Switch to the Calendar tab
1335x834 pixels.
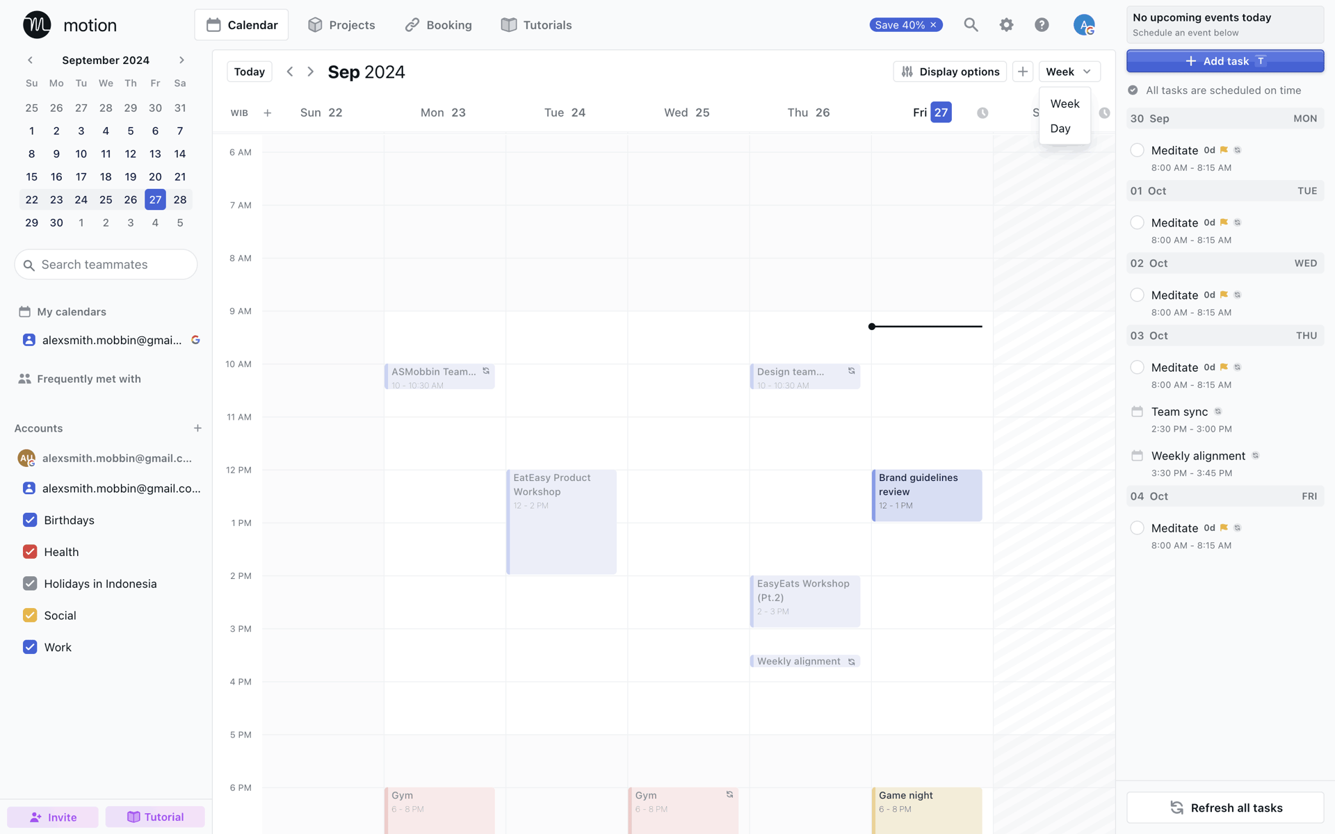click(242, 25)
